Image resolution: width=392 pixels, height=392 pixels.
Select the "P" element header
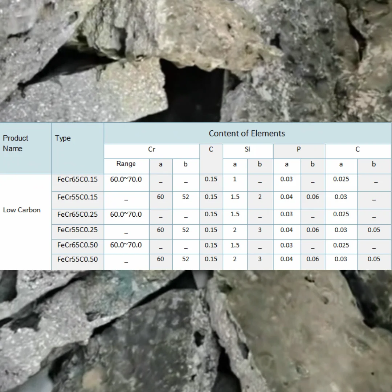point(299,149)
